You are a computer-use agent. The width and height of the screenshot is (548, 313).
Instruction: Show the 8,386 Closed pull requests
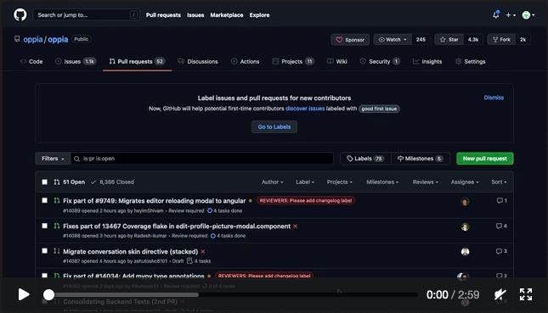pyautogui.click(x=112, y=182)
